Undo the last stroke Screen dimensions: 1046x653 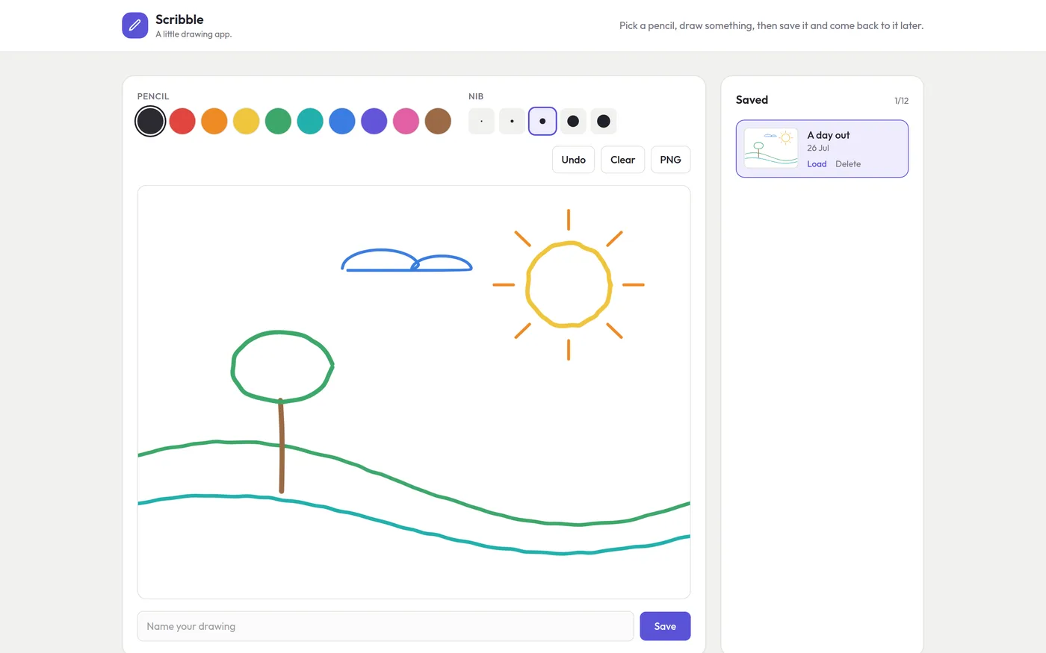click(x=574, y=160)
